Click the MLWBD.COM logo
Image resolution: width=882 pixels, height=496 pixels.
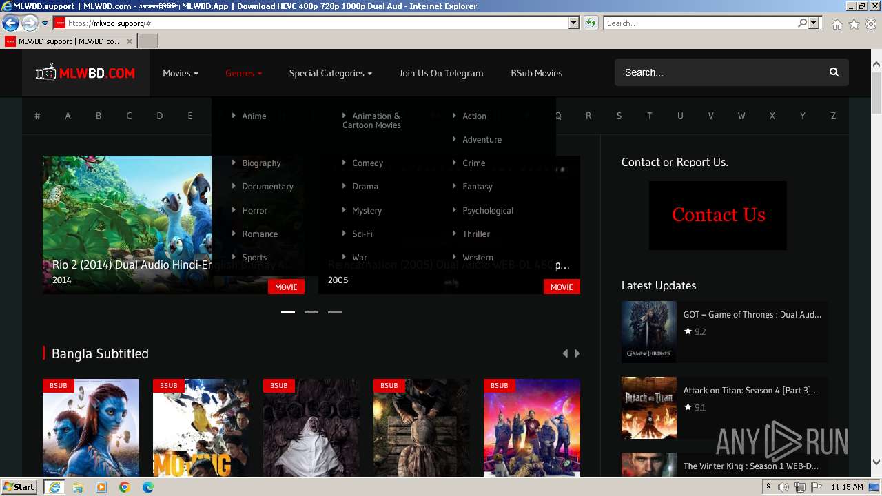(85, 72)
